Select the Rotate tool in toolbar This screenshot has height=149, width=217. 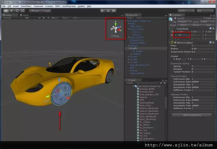(17, 11)
